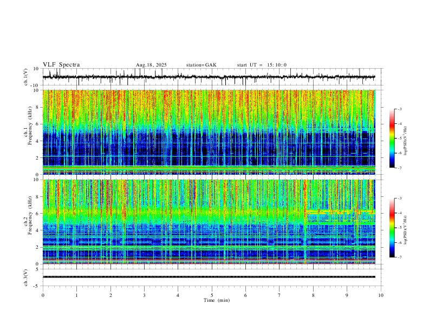Click the lower PSD color scale bar

tap(392, 228)
